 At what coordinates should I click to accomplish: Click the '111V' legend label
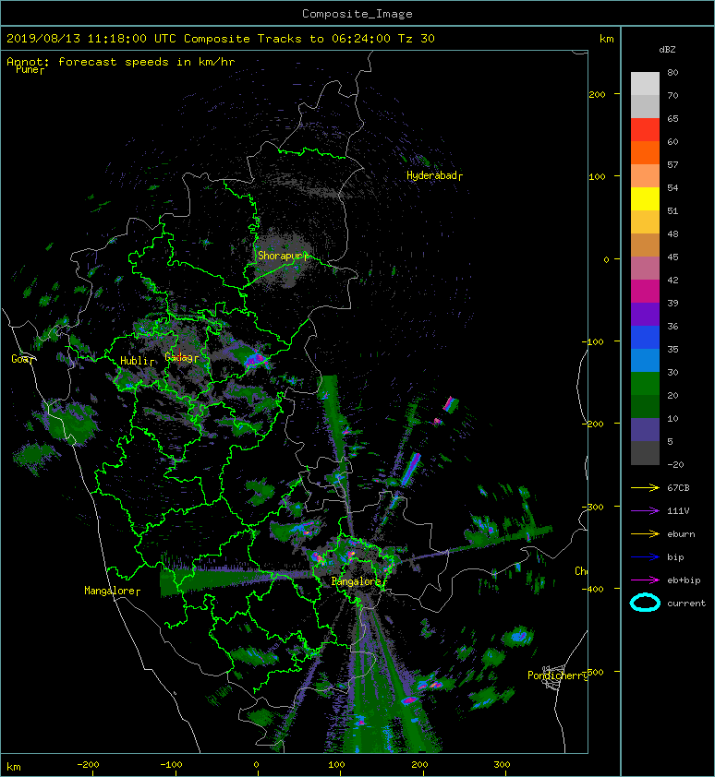coord(678,511)
